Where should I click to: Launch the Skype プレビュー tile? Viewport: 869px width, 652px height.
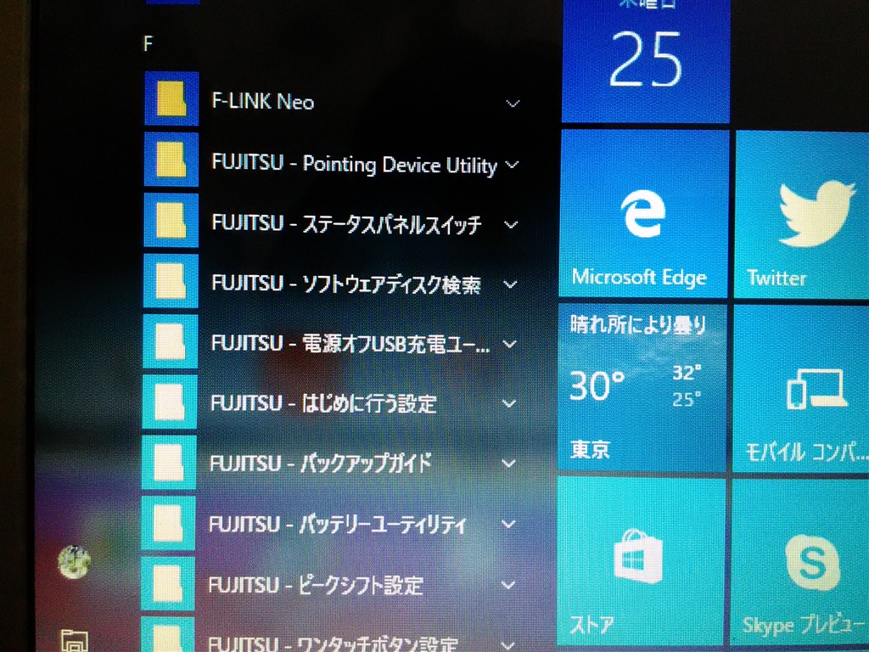799,561
